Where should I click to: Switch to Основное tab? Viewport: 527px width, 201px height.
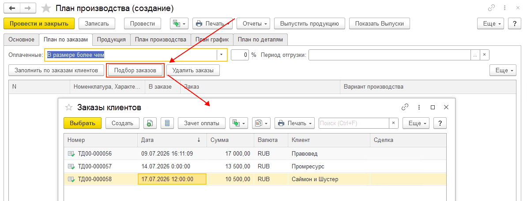pos(22,40)
